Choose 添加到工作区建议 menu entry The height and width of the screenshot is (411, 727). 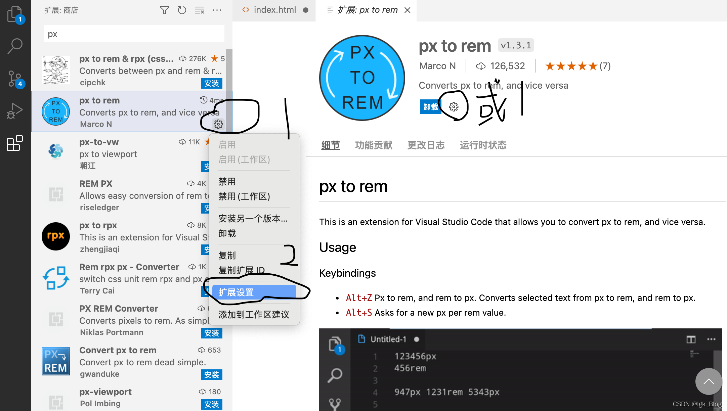point(254,315)
